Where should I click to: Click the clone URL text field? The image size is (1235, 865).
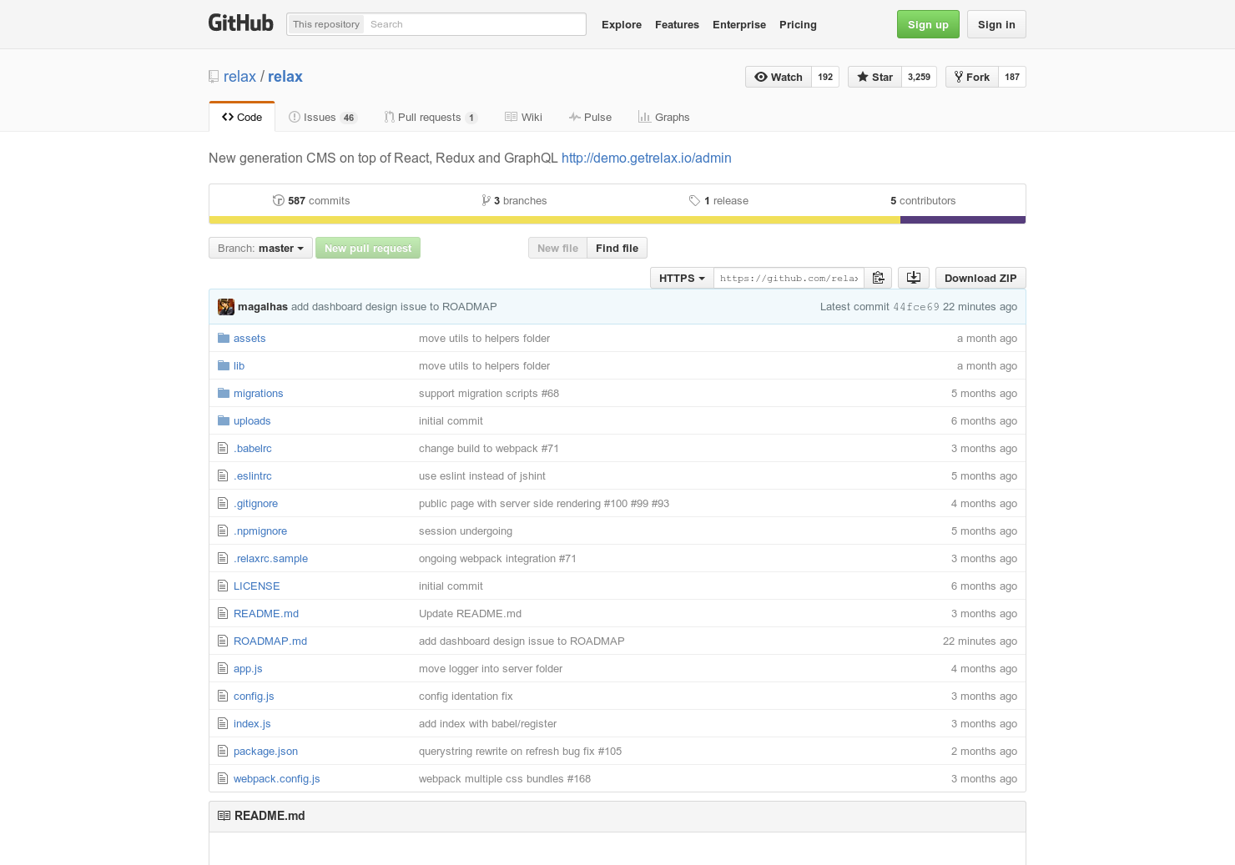point(789,278)
